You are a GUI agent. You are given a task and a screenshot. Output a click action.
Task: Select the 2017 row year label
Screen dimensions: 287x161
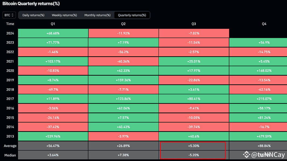(x=10, y=99)
